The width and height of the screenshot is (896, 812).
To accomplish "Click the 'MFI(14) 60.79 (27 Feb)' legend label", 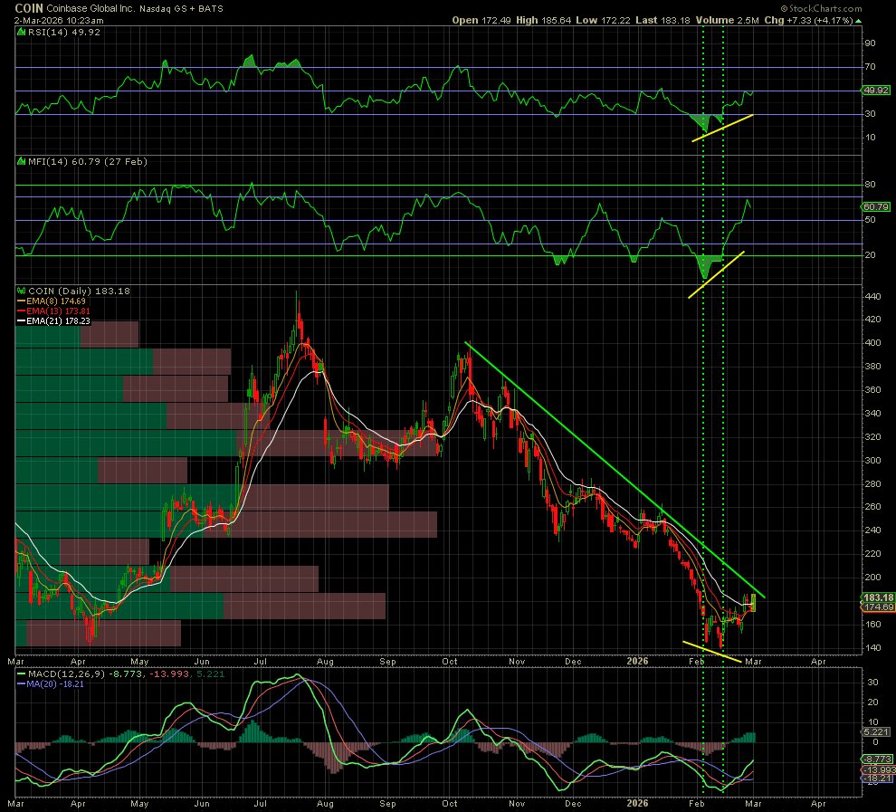I will tap(88, 162).
